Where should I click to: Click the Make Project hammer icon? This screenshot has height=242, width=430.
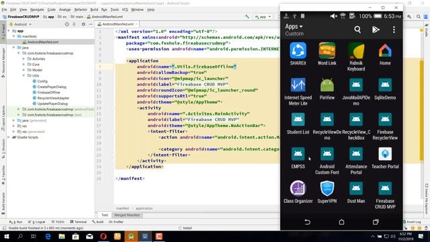pyautogui.click(x=247, y=17)
